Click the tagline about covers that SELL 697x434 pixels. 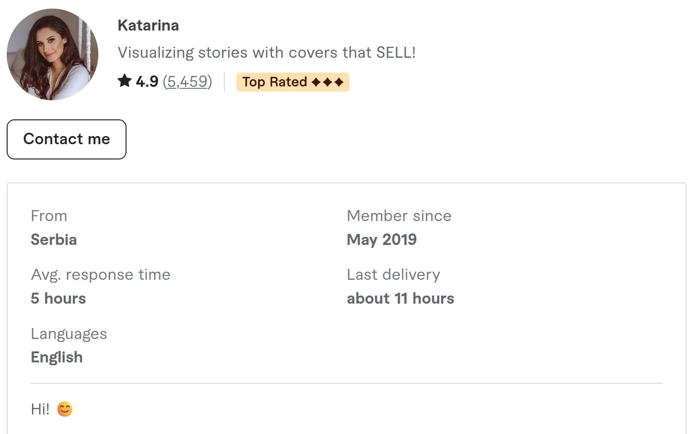coord(266,53)
